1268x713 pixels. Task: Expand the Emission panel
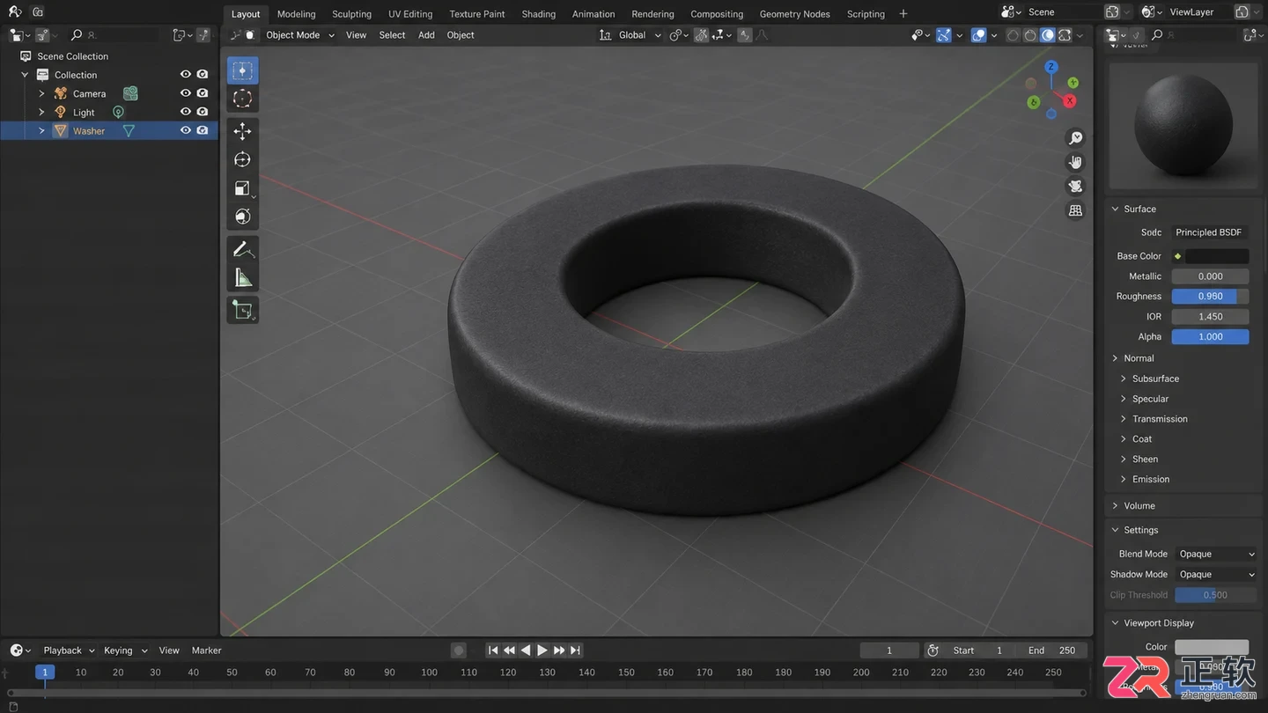(1151, 479)
